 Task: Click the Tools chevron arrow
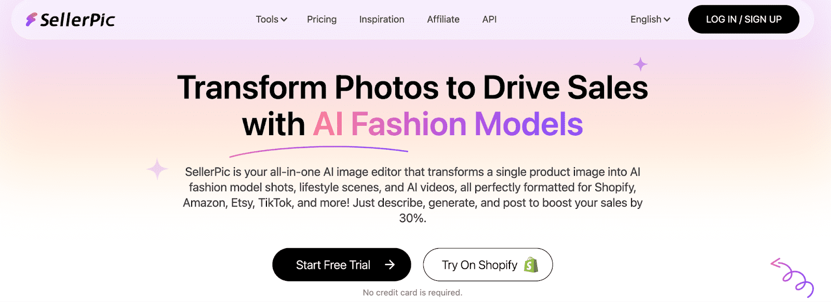(x=283, y=19)
